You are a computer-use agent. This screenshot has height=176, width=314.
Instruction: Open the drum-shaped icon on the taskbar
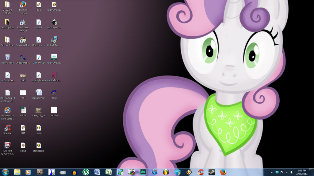point(63,172)
